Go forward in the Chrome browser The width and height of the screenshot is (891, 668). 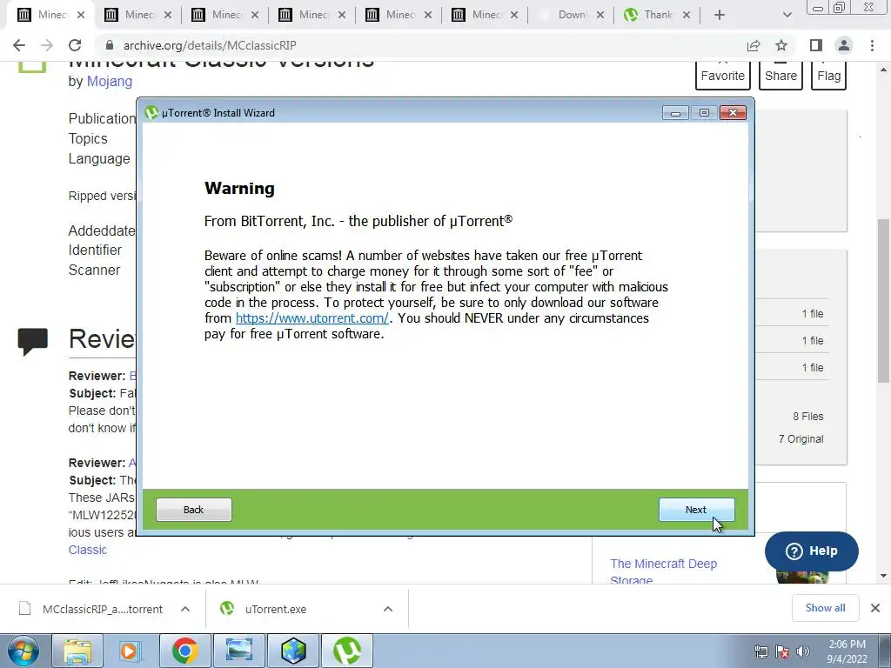point(47,45)
